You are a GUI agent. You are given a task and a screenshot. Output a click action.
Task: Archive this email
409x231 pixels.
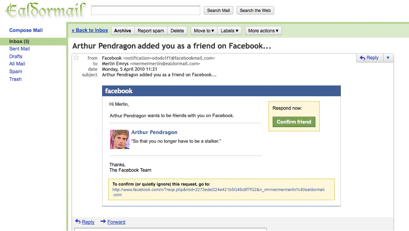122,31
